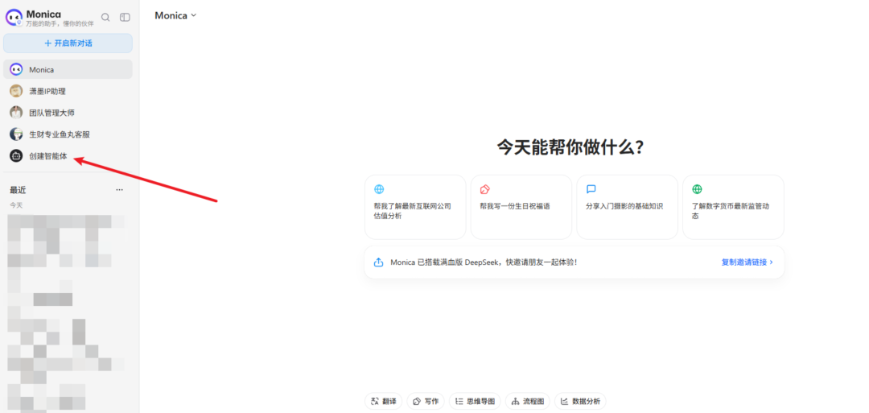This screenshot has width=869, height=413.
Task: Select the 数据分析 quick action
Action: [580, 402]
